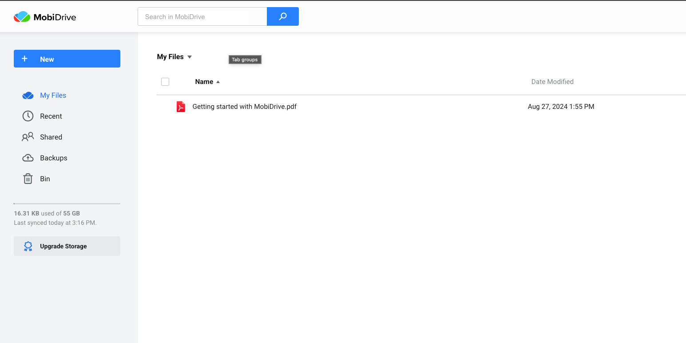Image resolution: width=686 pixels, height=343 pixels.
Task: Click the storage usage progress bar
Action: (67, 203)
